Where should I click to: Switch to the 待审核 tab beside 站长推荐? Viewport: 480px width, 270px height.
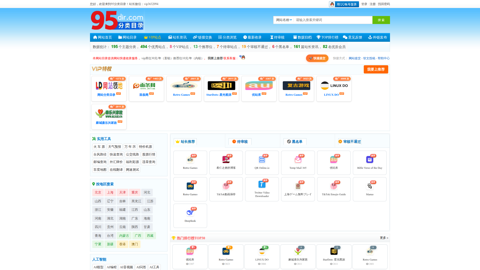pos(240,141)
